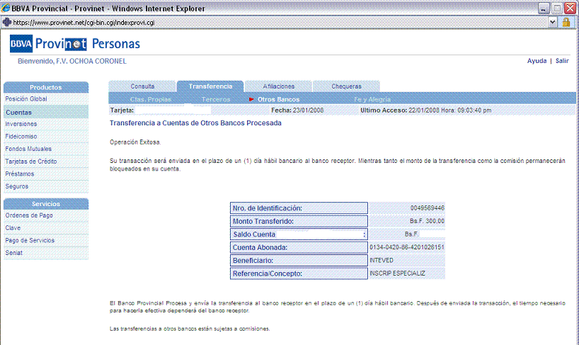This screenshot has width=579, height=345.
Task: Click the Saldo Cuenta label cell
Action: pos(299,234)
